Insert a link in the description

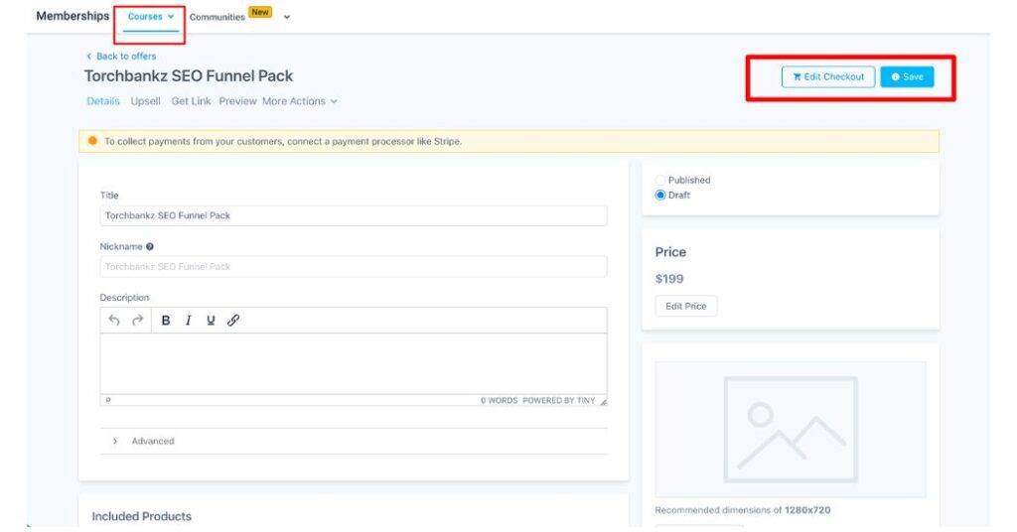(233, 321)
